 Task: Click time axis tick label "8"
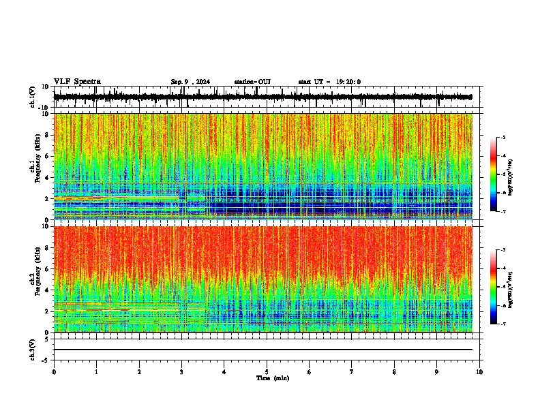pyautogui.click(x=394, y=372)
